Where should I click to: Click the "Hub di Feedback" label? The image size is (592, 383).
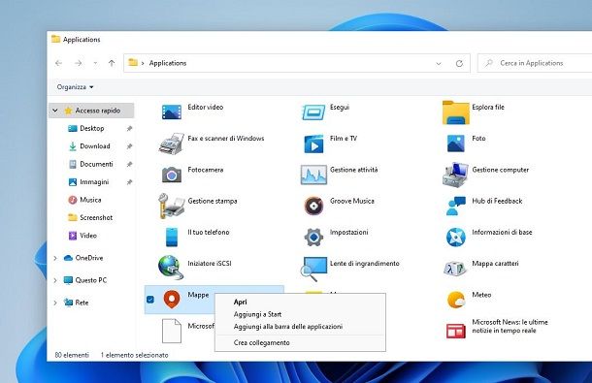[497, 201]
